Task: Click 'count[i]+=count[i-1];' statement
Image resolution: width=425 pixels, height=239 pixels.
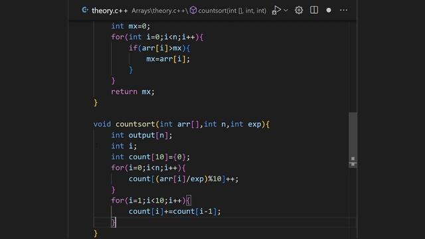Action: (175, 211)
